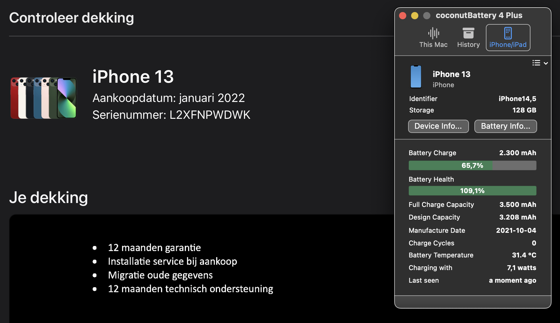Switch to the This Mac tab
The height and width of the screenshot is (323, 560).
(433, 38)
